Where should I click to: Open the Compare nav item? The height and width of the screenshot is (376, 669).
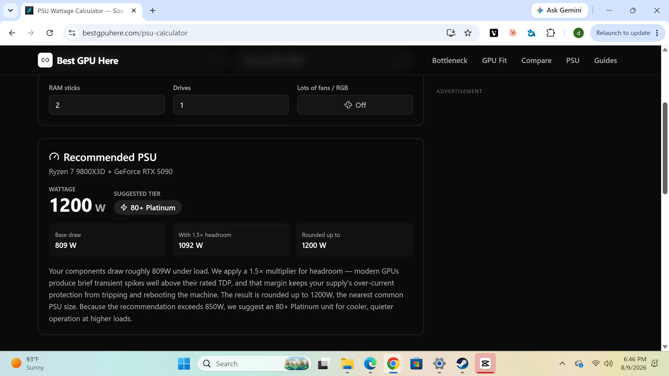coord(536,61)
